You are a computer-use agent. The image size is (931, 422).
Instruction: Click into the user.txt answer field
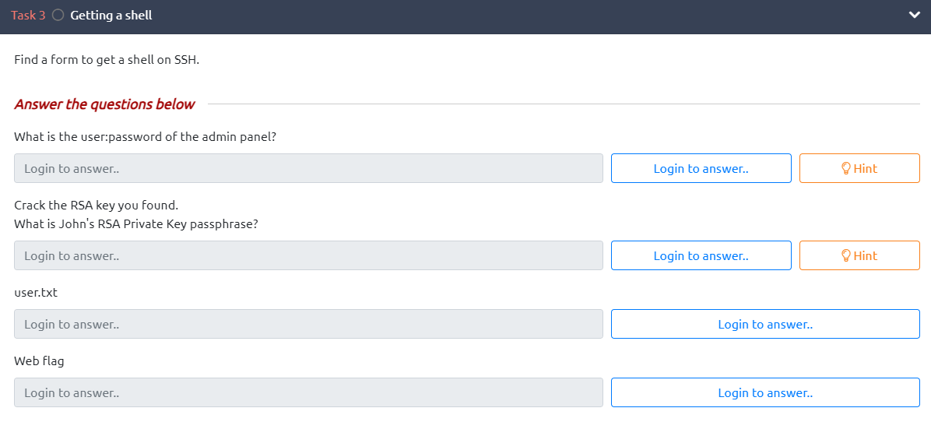pyautogui.click(x=308, y=324)
